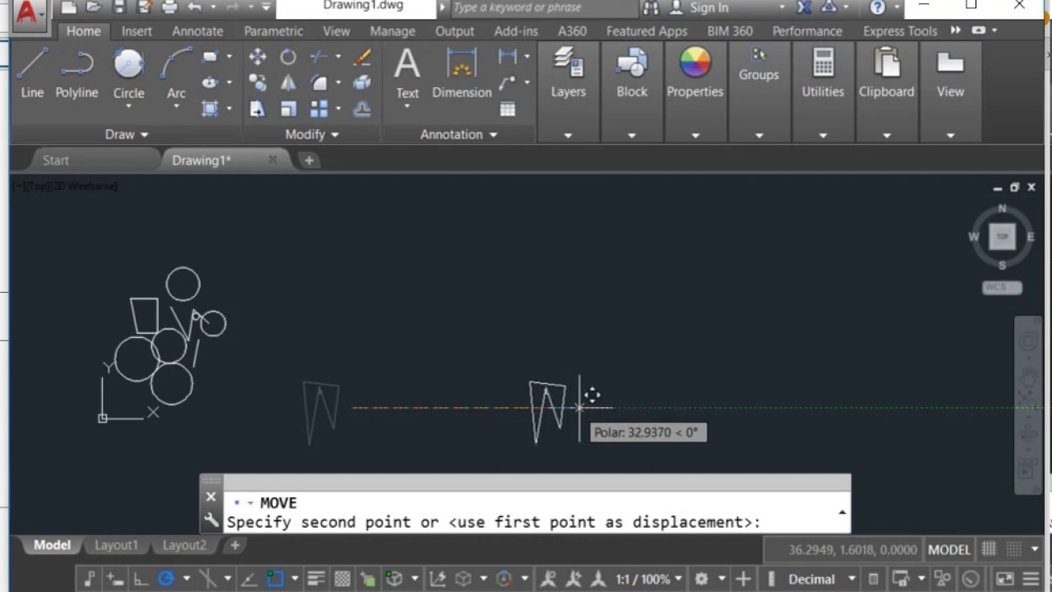Image resolution: width=1052 pixels, height=592 pixels.
Task: Expand the Modify panel dropdown
Action: [311, 134]
